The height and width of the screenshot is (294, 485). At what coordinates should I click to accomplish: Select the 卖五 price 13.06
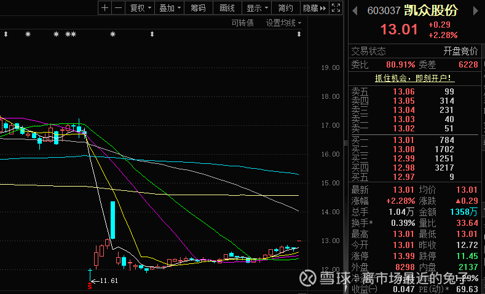point(404,91)
